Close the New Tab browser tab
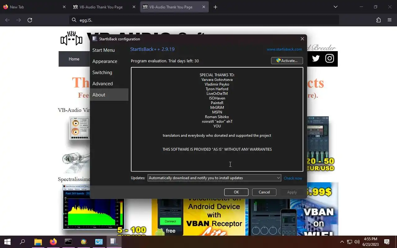 click(64, 7)
